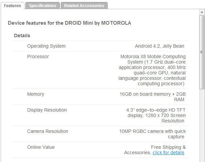205x162 pixels.
Task: Select the Camera Resolution row label
Action: [48, 131]
